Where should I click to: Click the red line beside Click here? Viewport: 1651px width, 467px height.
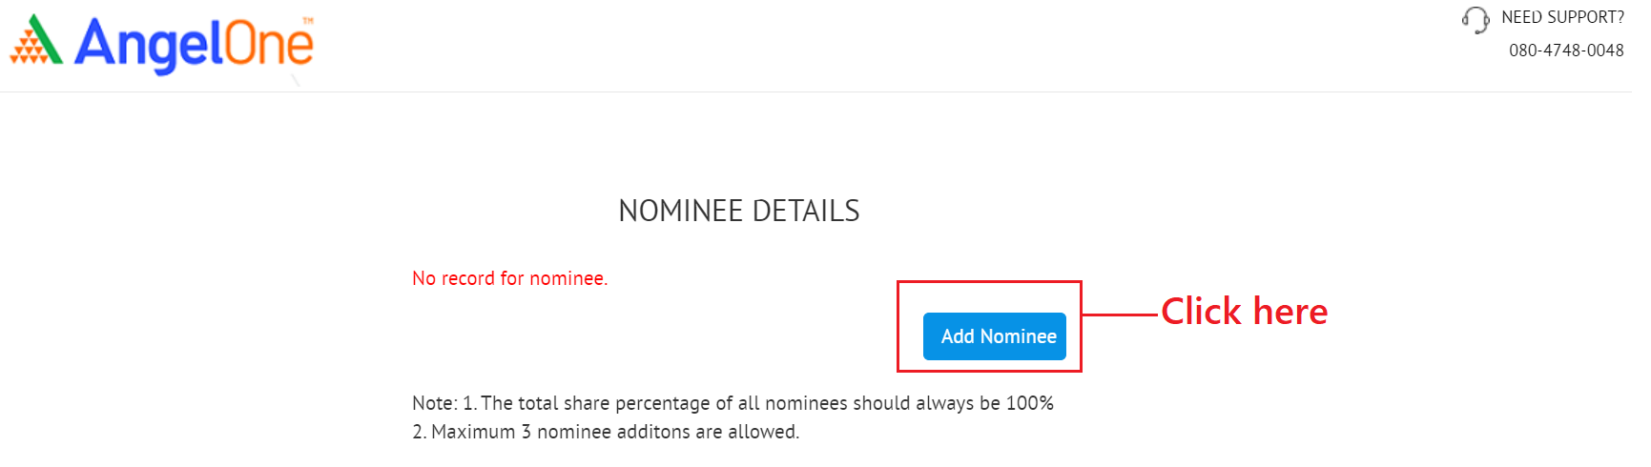[1120, 314]
